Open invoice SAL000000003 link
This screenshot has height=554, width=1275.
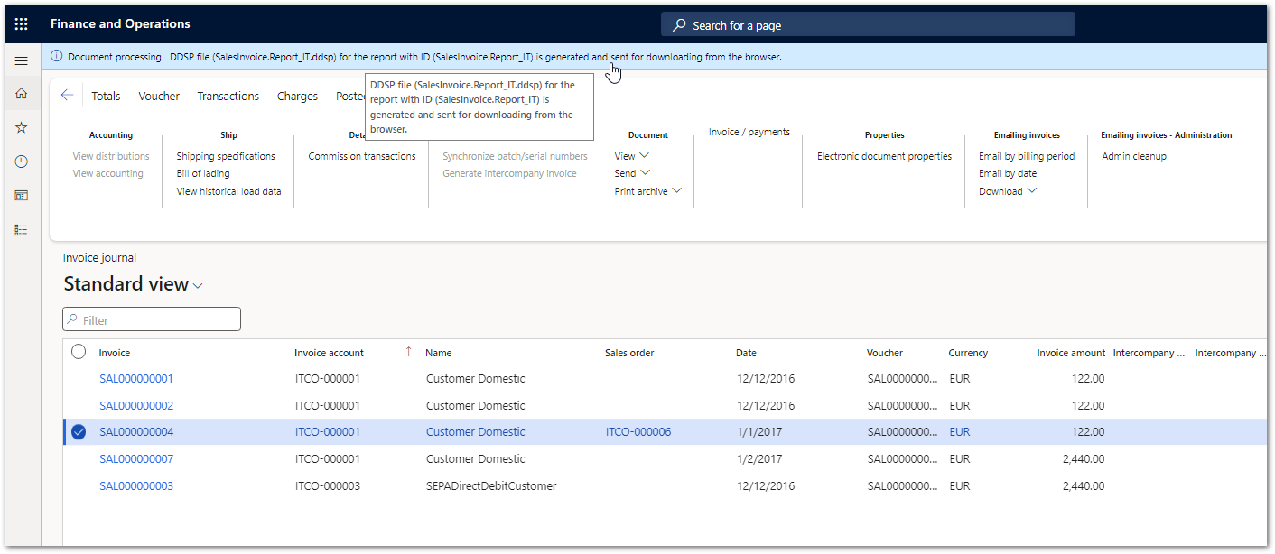[x=136, y=486]
